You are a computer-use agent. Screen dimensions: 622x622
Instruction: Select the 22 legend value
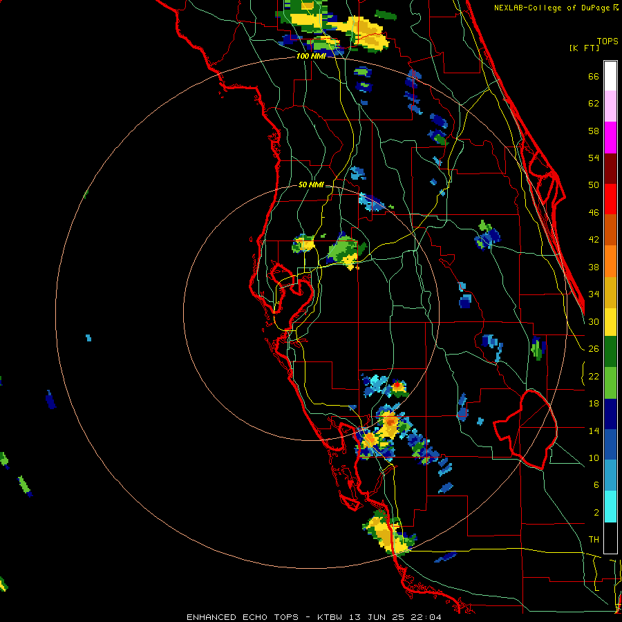click(594, 377)
